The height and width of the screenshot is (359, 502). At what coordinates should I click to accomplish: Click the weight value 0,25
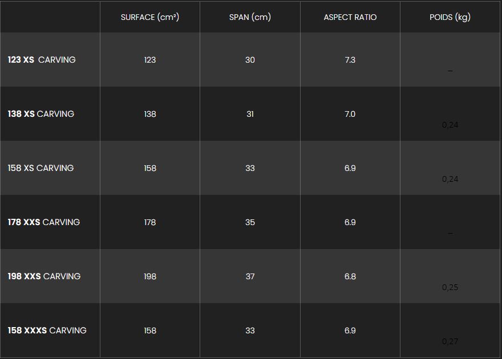(450, 287)
